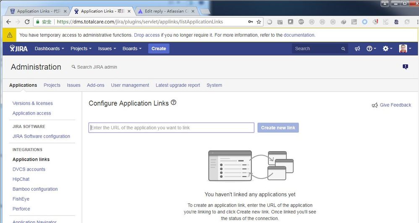Open the Latest upgrade report tab

click(x=178, y=85)
